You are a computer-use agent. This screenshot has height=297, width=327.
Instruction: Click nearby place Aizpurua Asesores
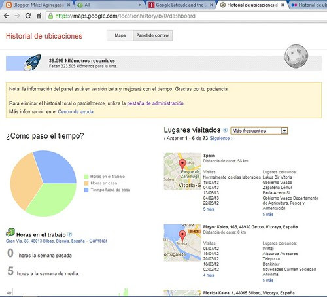280,253
